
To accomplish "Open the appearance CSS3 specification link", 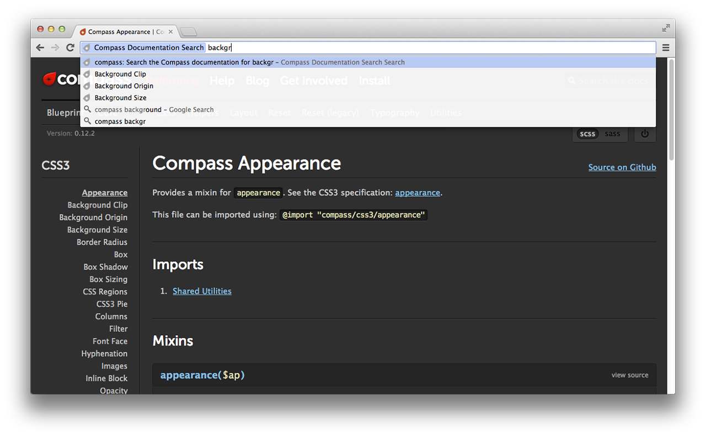I will [x=418, y=192].
